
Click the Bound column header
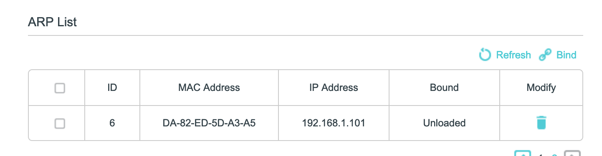tap(444, 88)
